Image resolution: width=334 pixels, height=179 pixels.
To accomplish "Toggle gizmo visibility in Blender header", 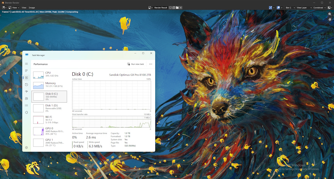I will click(x=271, y=8).
